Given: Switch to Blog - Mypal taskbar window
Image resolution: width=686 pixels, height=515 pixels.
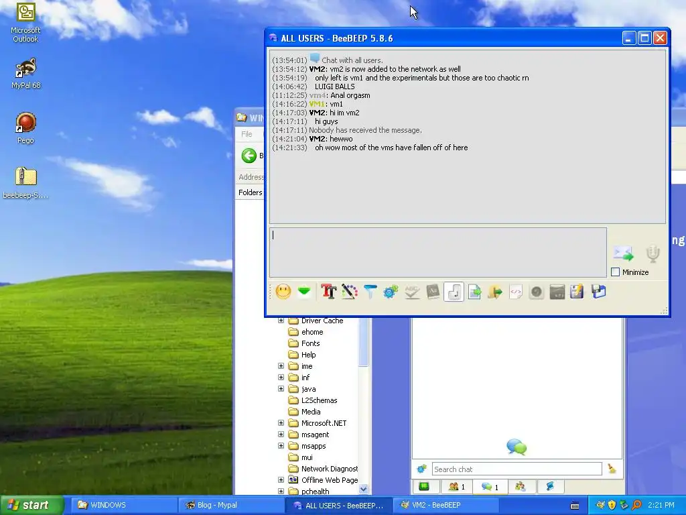Looking at the screenshot, I should pos(230,505).
